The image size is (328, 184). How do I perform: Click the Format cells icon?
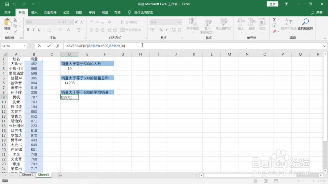[262, 22]
